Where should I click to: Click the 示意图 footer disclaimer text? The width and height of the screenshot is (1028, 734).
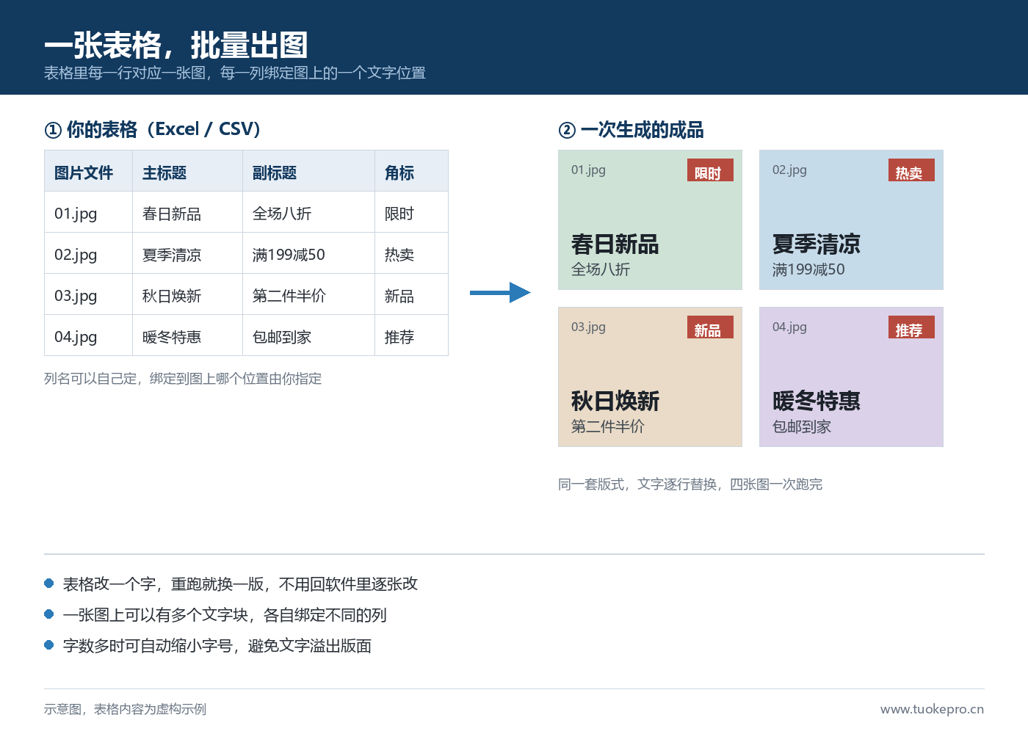(125, 709)
